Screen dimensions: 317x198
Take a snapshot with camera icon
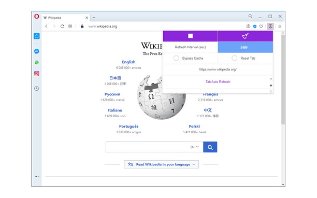coord(248,26)
